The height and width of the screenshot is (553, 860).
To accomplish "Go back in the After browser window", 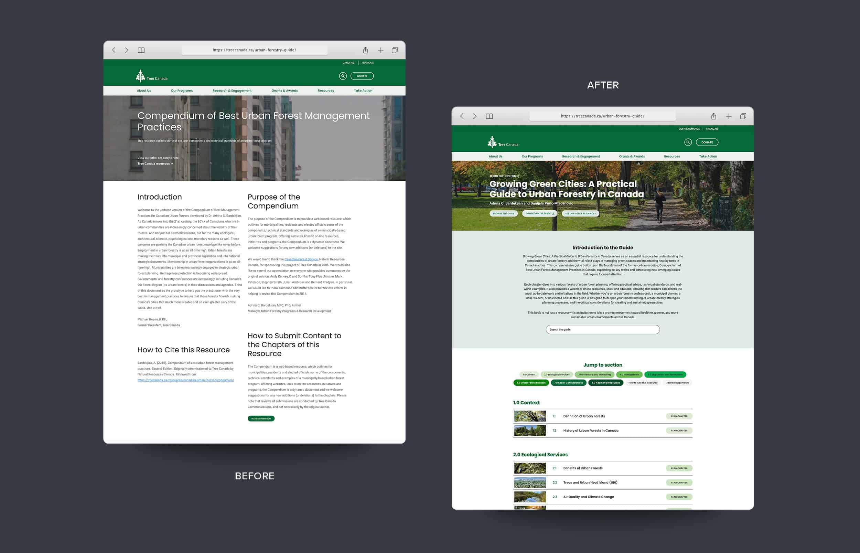I will pos(462,116).
